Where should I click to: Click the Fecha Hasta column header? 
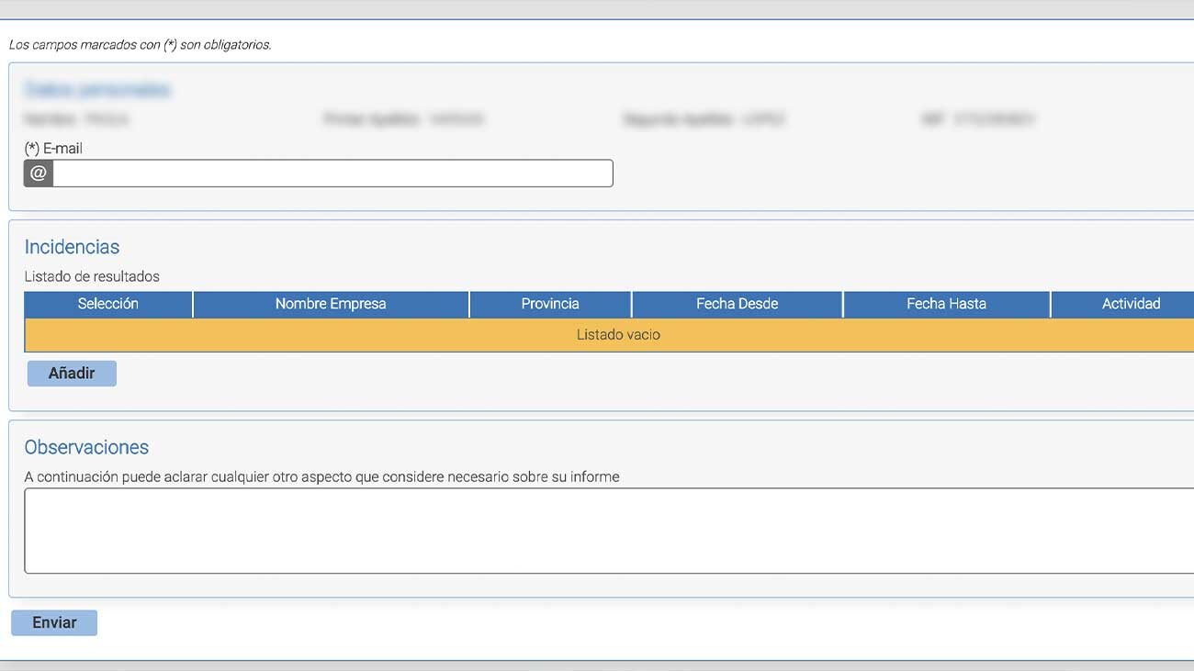(945, 303)
